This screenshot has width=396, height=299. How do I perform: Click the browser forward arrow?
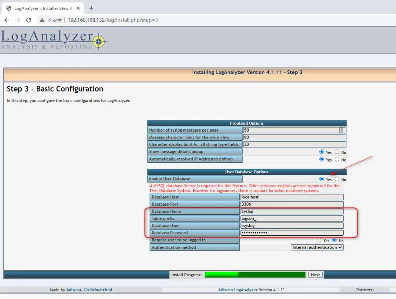tap(17, 20)
